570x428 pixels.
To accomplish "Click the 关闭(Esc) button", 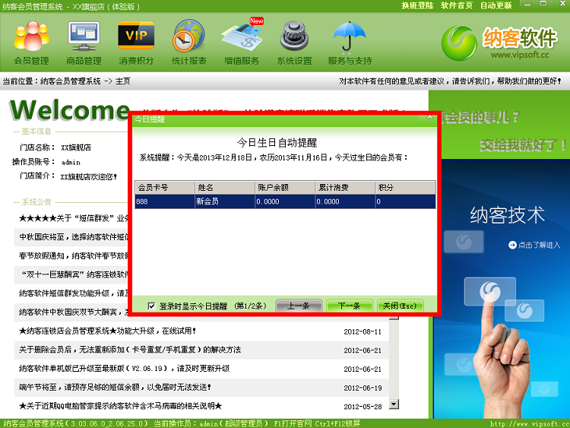I will (x=401, y=306).
